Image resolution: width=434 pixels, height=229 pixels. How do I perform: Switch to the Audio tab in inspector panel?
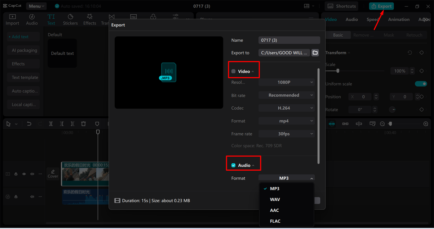click(352, 19)
